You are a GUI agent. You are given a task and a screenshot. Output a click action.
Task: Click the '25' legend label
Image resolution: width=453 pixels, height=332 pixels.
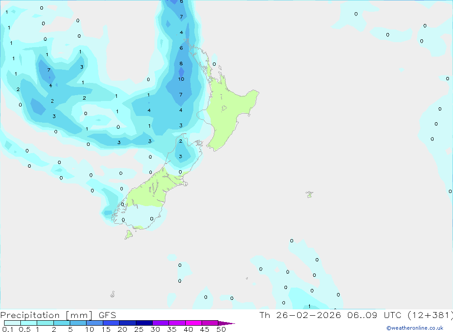[x=139, y=329]
